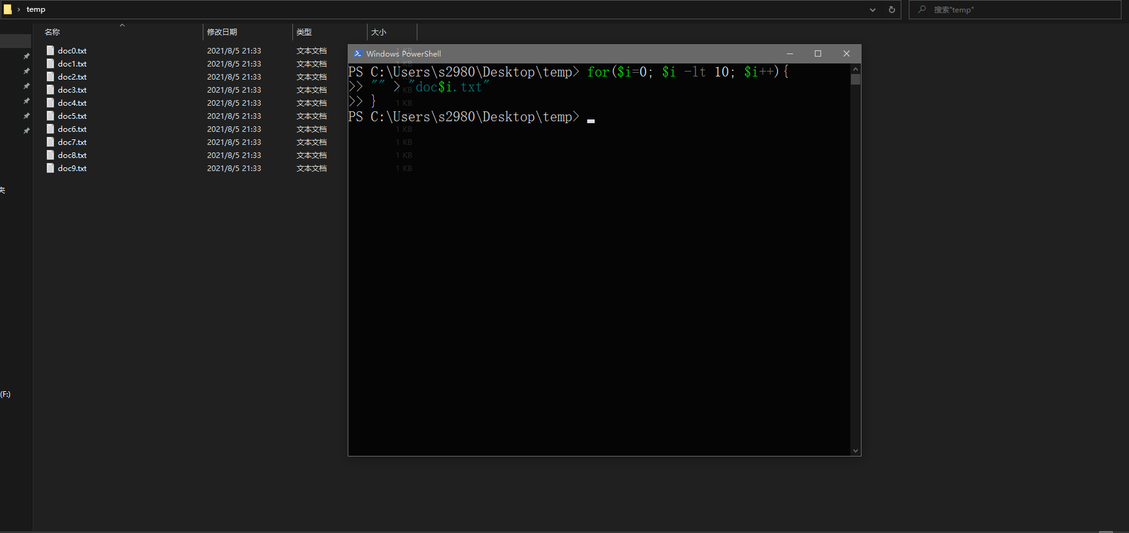Viewport: 1129px width, 533px height.
Task: Click the doc5.txt file name
Action: pos(72,116)
